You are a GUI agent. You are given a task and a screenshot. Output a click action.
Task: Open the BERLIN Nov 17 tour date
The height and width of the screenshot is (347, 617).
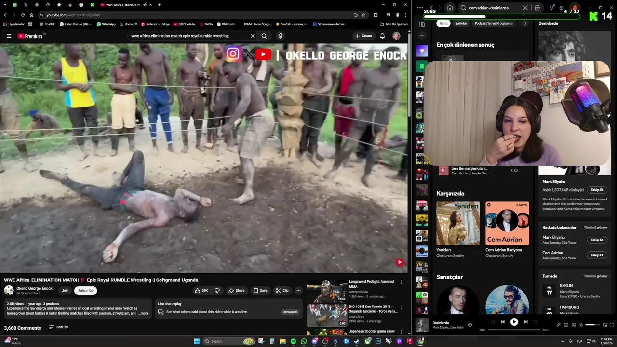pos(575,291)
